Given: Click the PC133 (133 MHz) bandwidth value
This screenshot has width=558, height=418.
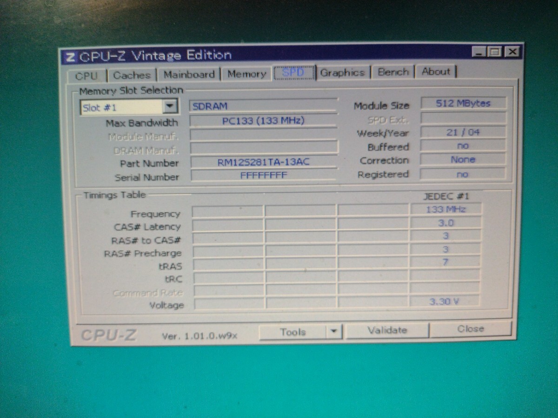Looking at the screenshot, I should [263, 121].
